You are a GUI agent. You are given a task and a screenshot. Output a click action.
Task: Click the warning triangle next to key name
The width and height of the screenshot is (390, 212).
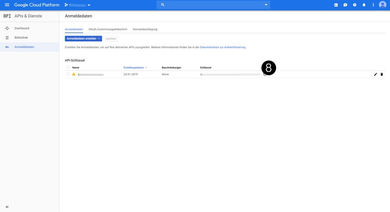click(74, 74)
